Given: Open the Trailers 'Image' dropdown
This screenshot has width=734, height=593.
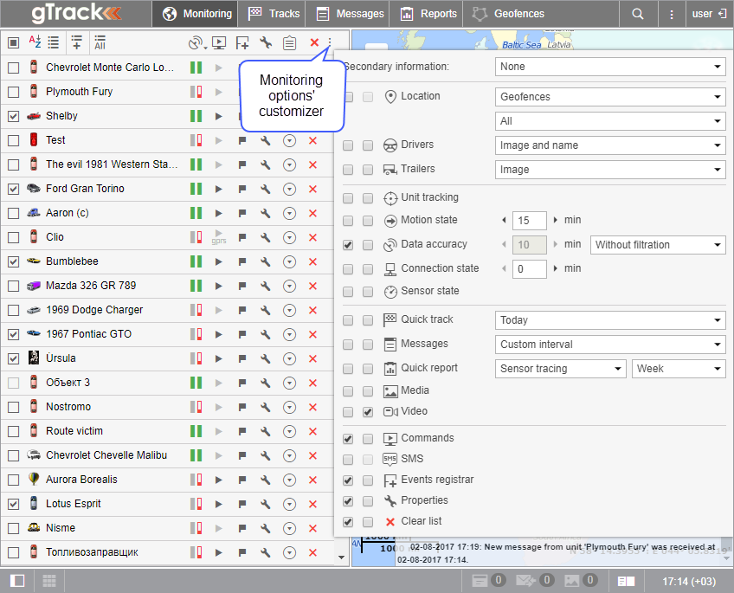Looking at the screenshot, I should 610,170.
